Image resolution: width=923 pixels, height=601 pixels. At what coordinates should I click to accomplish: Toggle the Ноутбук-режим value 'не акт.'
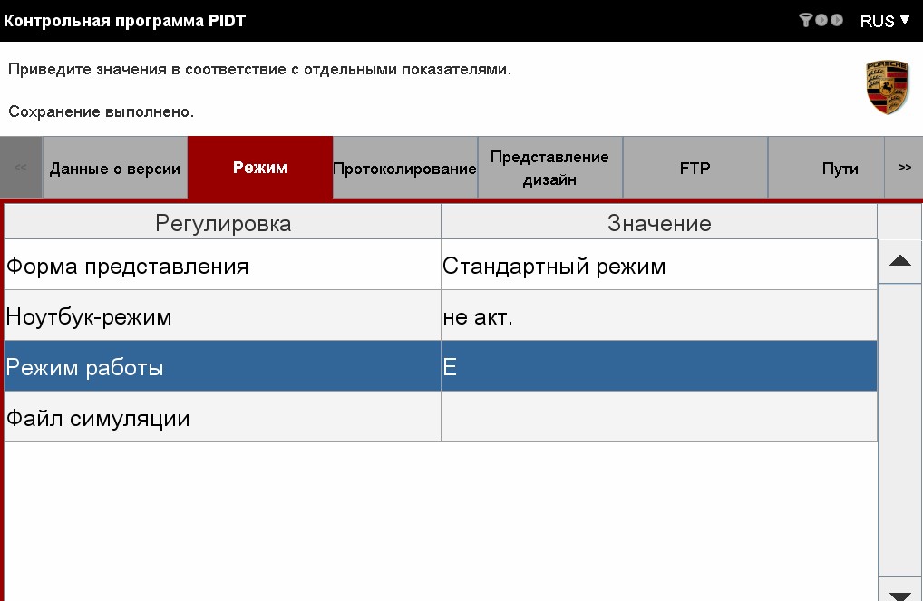[658, 317]
